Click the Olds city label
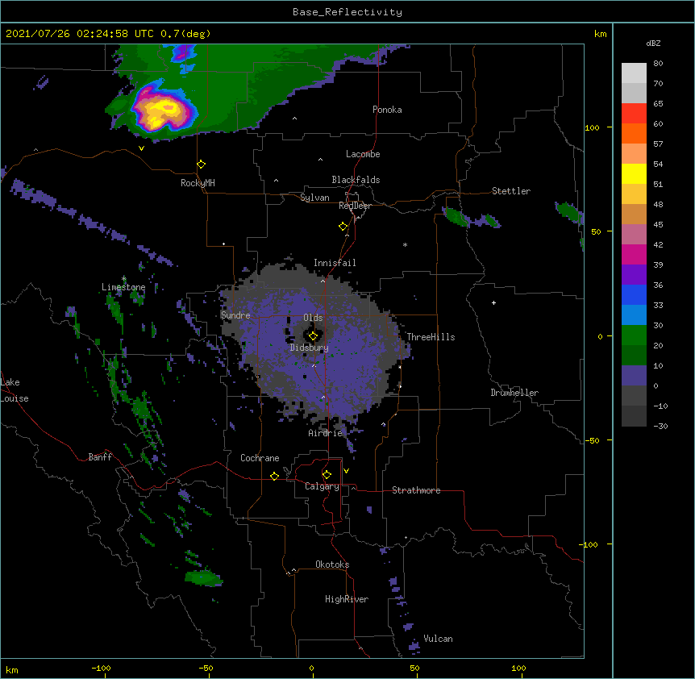Screen dimensions: 695x679 [x=313, y=318]
